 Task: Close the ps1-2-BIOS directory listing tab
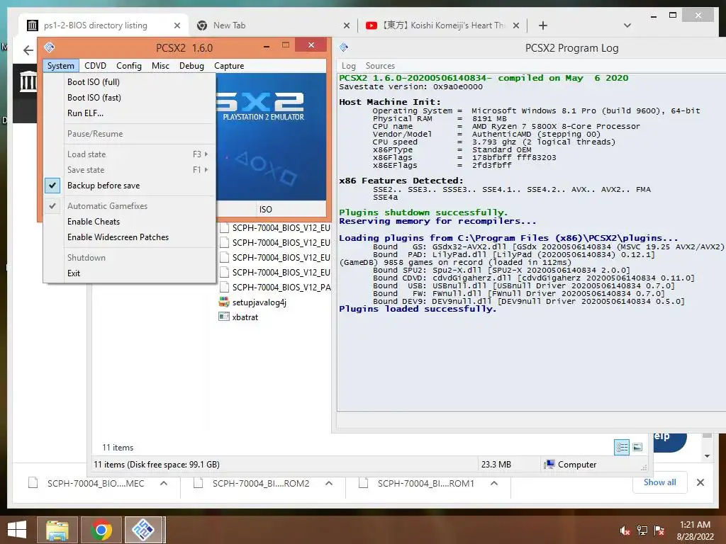pyautogui.click(x=177, y=25)
